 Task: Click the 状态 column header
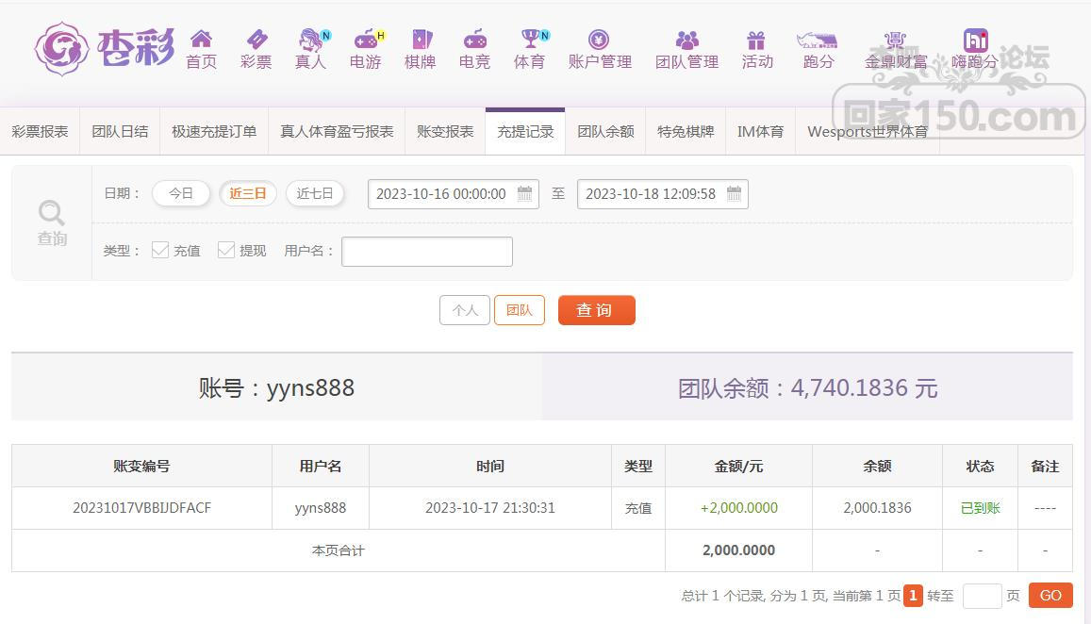[981, 466]
